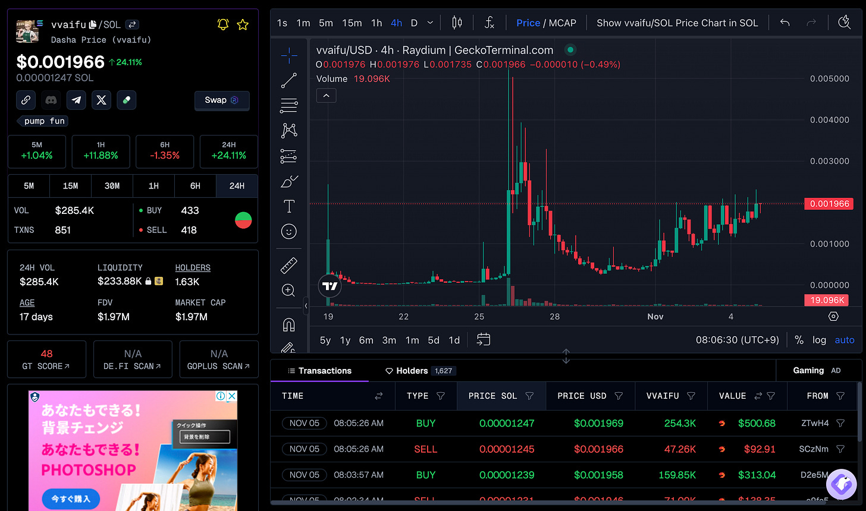Open the DE.FI SCAN link
The image size is (866, 511).
tap(133, 359)
